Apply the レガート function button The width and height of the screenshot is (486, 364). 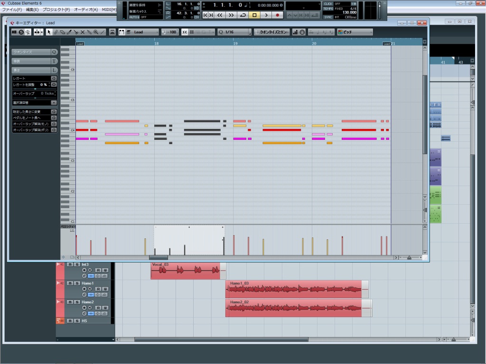click(x=54, y=78)
